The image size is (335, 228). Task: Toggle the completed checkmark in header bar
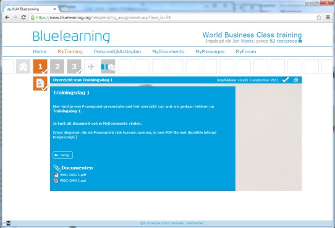(x=286, y=80)
